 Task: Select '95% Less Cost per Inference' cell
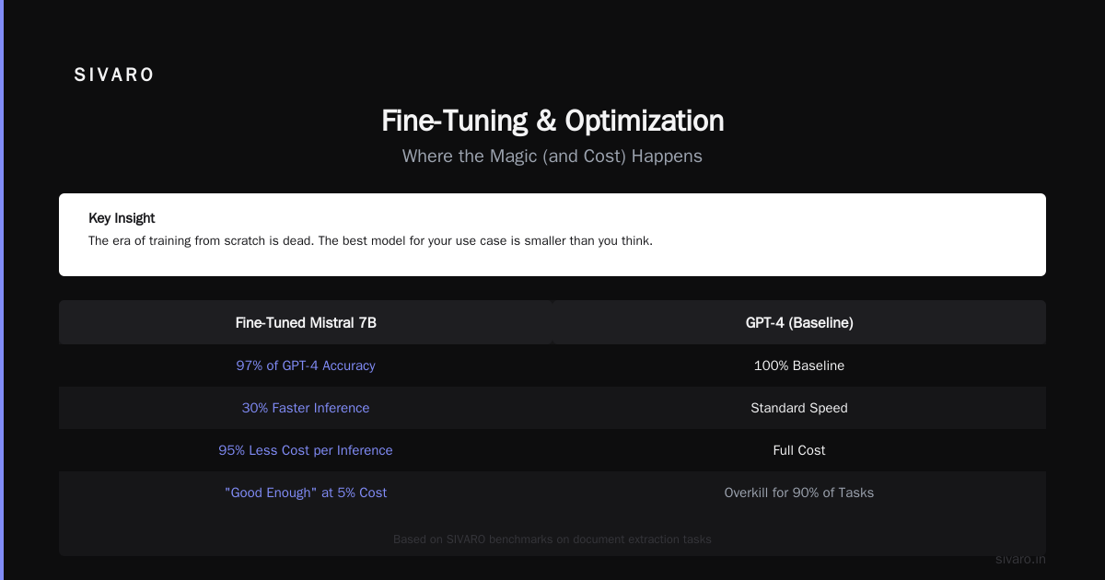pyautogui.click(x=306, y=450)
